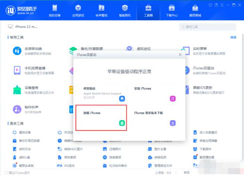
Task: Open the 转换音频 convert audio tool
Action: click(x=112, y=157)
